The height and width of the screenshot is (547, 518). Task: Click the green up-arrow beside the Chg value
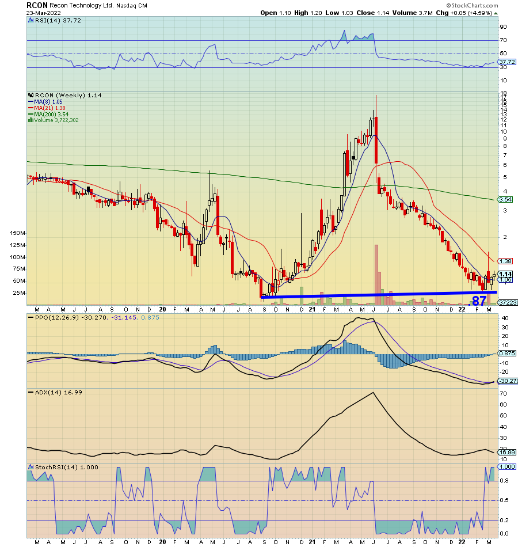tap(496, 13)
